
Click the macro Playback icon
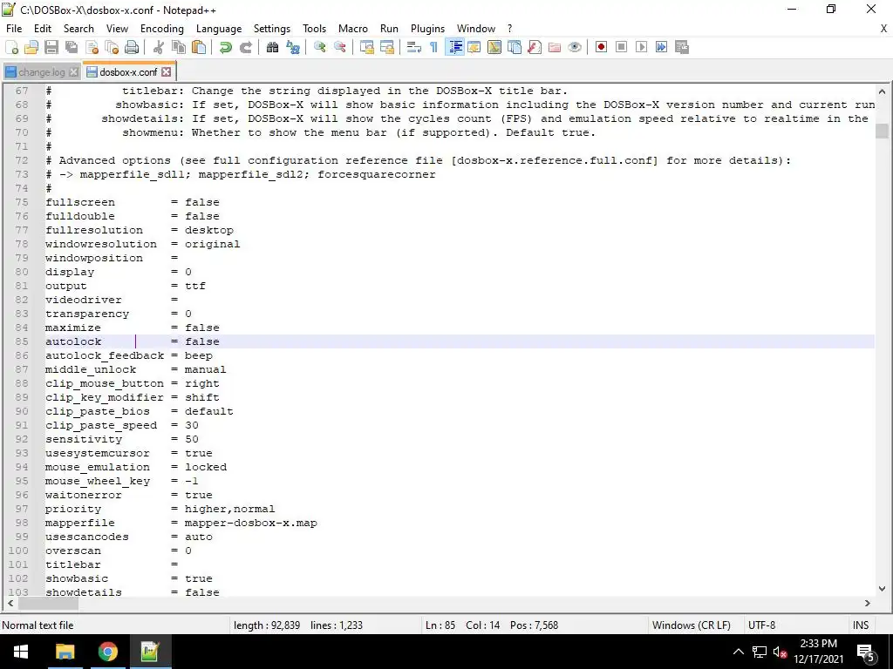[641, 47]
